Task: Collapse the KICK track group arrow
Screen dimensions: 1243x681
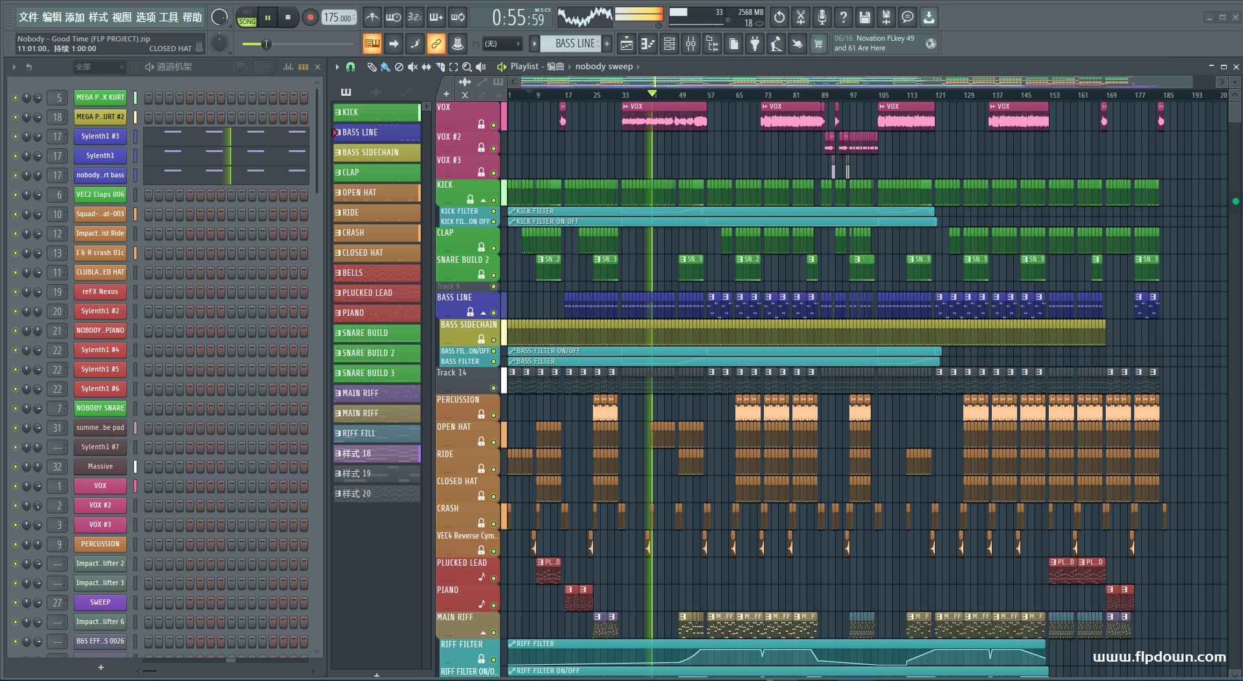Action: tap(483, 200)
